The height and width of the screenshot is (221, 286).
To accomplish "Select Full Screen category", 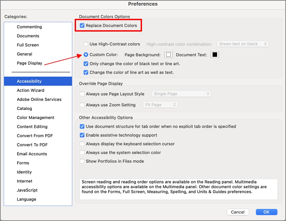I will (x=38, y=45).
